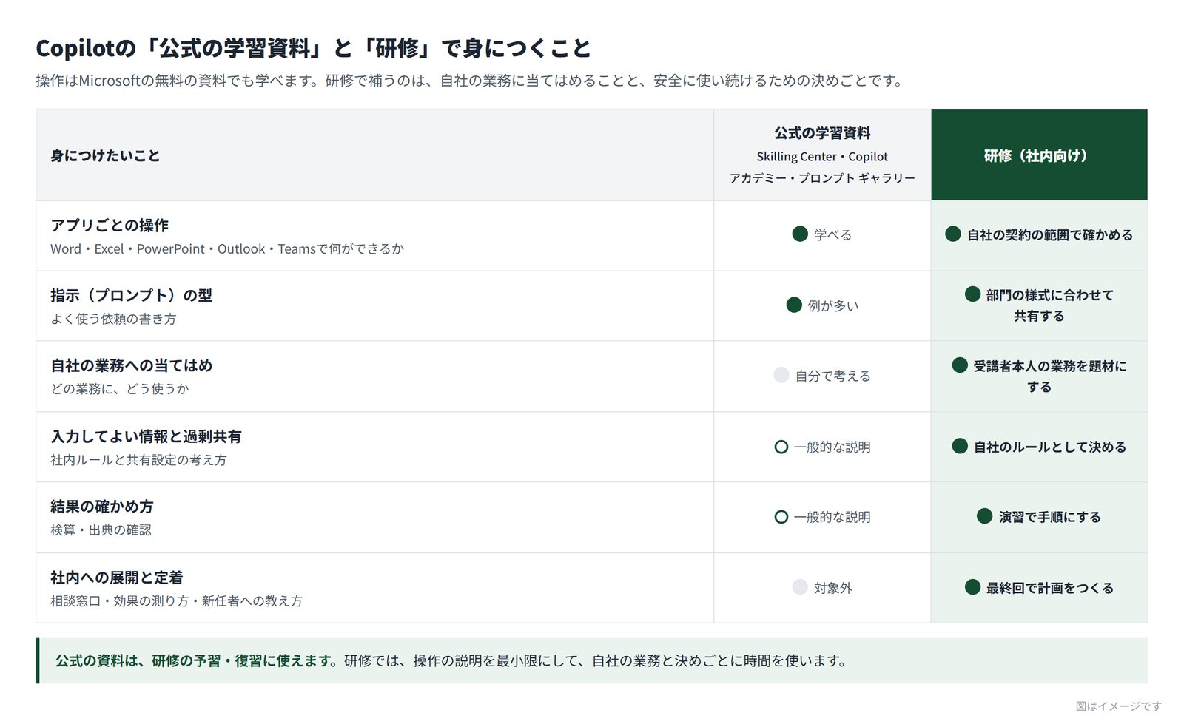Viewport: 1184px width, 727px height.
Task: Click the dot beside 演習で手順にする
Action: (x=985, y=516)
